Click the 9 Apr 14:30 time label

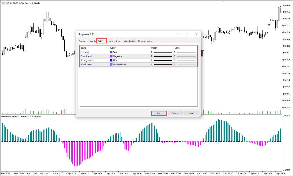[280, 173]
